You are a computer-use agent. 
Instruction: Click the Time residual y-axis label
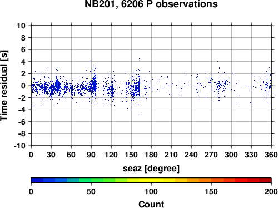click(4, 86)
